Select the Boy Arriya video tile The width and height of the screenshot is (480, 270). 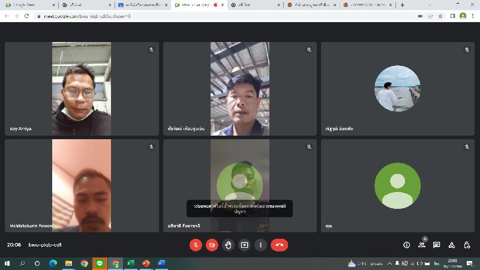(82, 89)
